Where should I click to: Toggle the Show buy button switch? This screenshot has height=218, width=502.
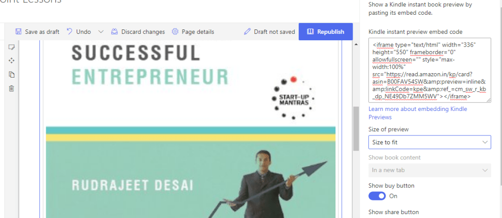pos(377,196)
